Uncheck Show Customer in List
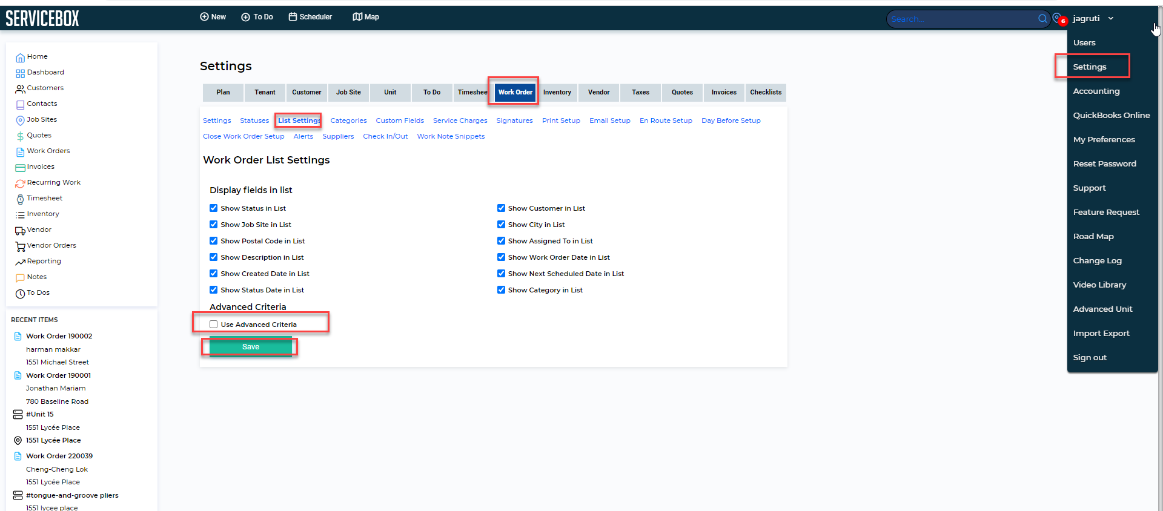The height and width of the screenshot is (511, 1163). (501, 208)
